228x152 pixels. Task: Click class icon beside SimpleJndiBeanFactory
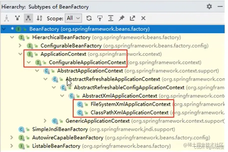point(21,129)
